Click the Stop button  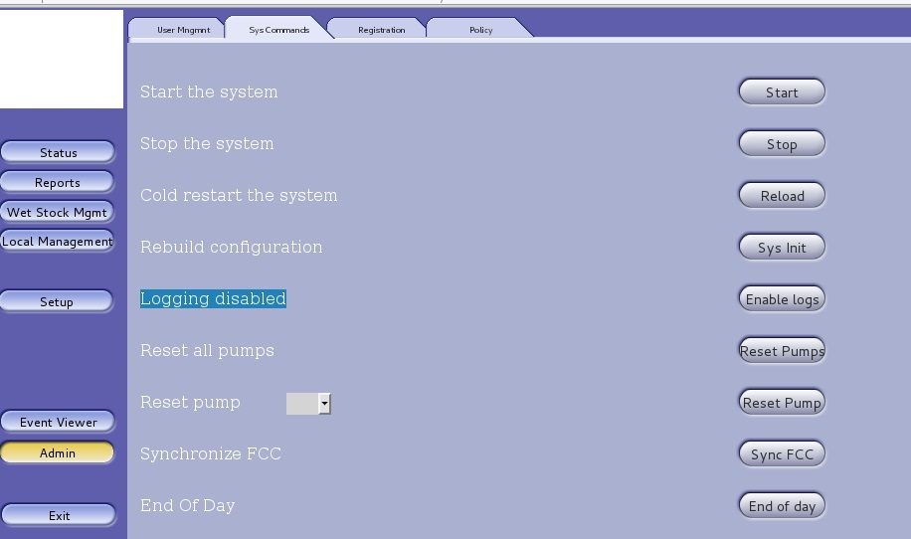pyautogui.click(x=782, y=144)
